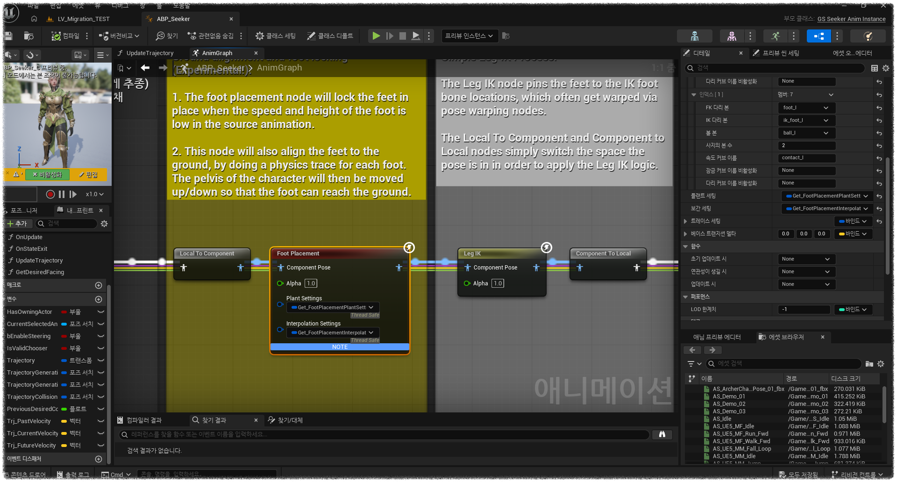Open 클래스 디폴트 class defaults
The image size is (897, 482).
[330, 36]
